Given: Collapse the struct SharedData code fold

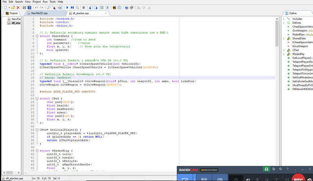Looking at the screenshot, I should click(x=37, y=36).
